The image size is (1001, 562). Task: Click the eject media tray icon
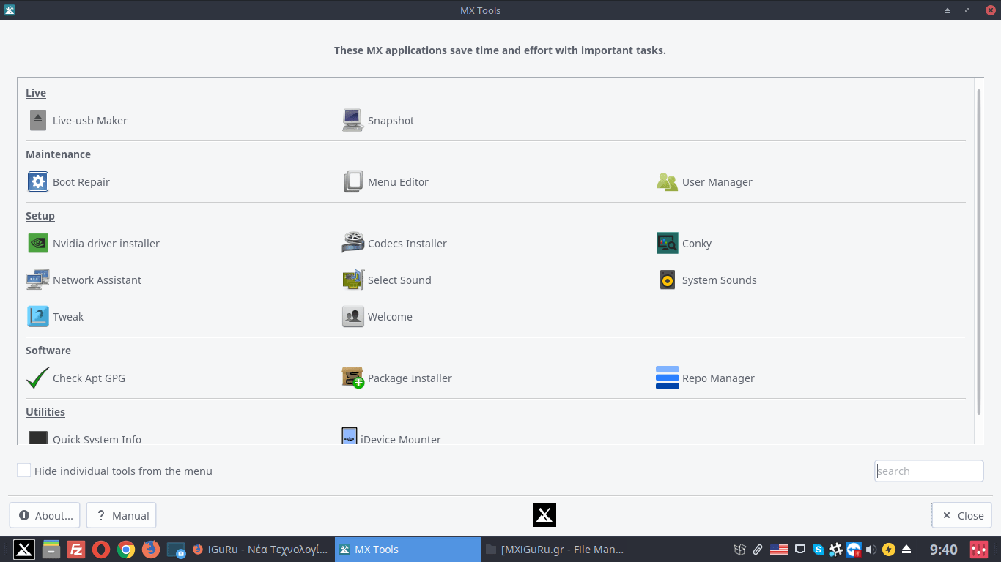(x=906, y=550)
